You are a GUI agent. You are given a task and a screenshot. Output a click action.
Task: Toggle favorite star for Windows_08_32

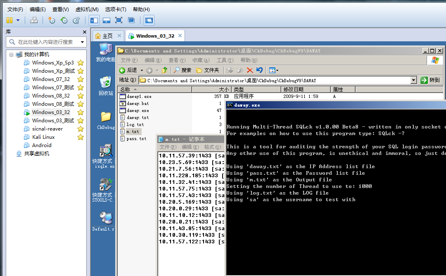(81, 95)
